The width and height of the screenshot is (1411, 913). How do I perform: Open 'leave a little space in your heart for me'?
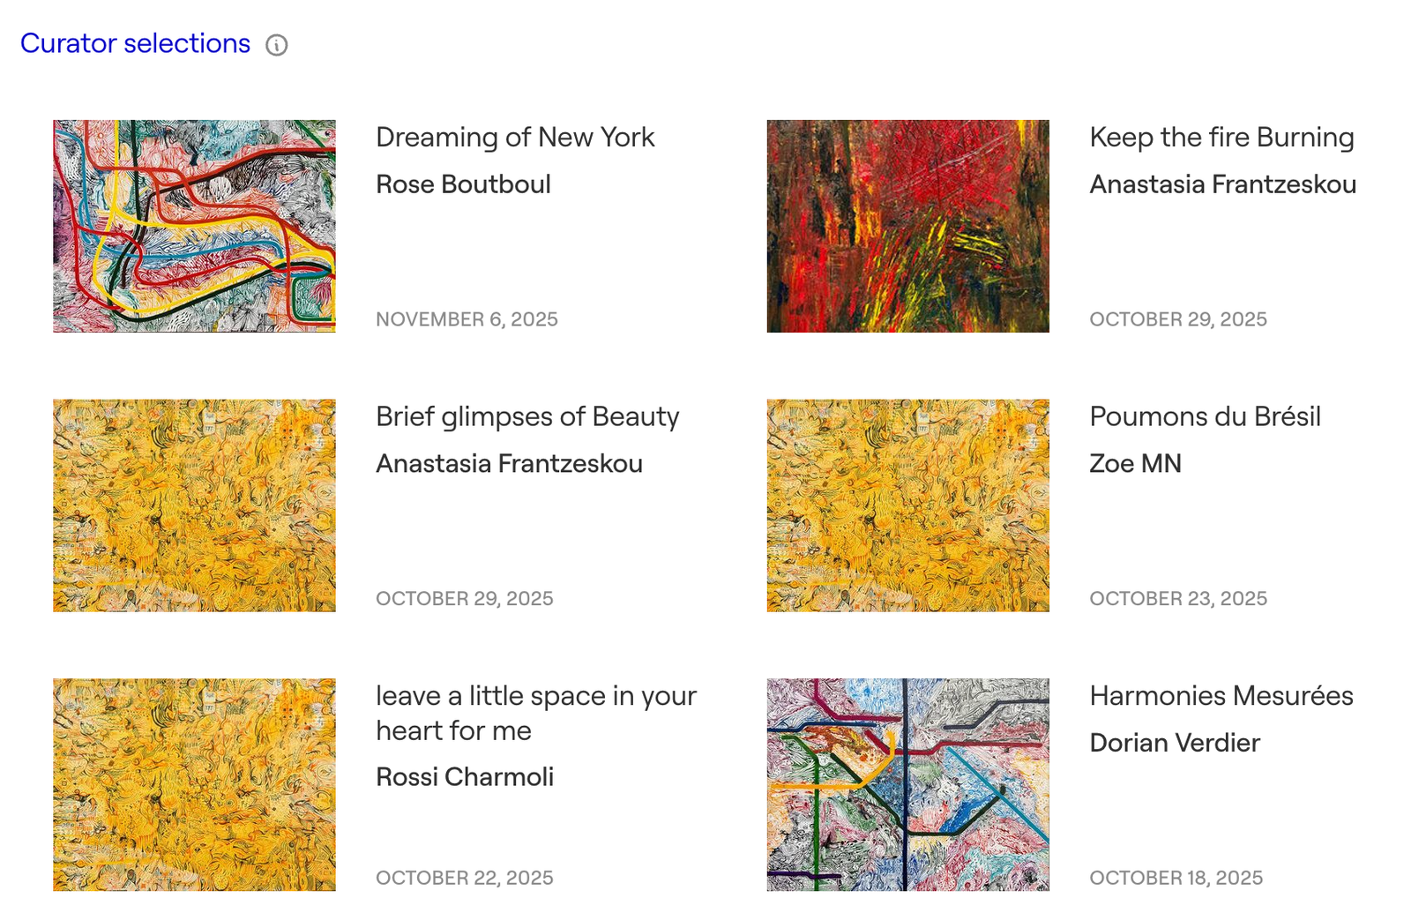[535, 713]
